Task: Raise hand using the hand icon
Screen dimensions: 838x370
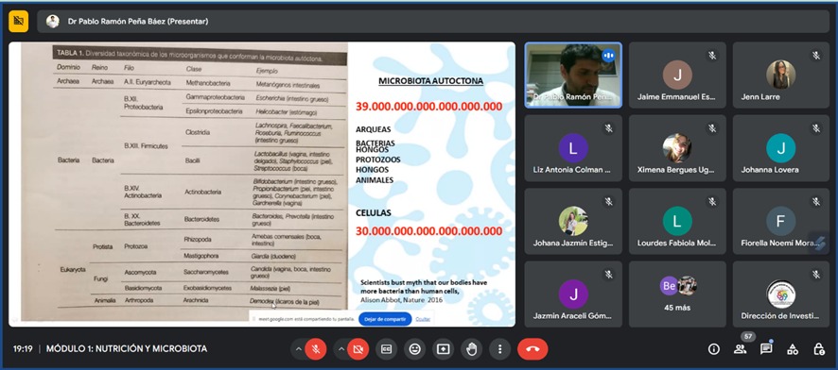Action: 471,349
